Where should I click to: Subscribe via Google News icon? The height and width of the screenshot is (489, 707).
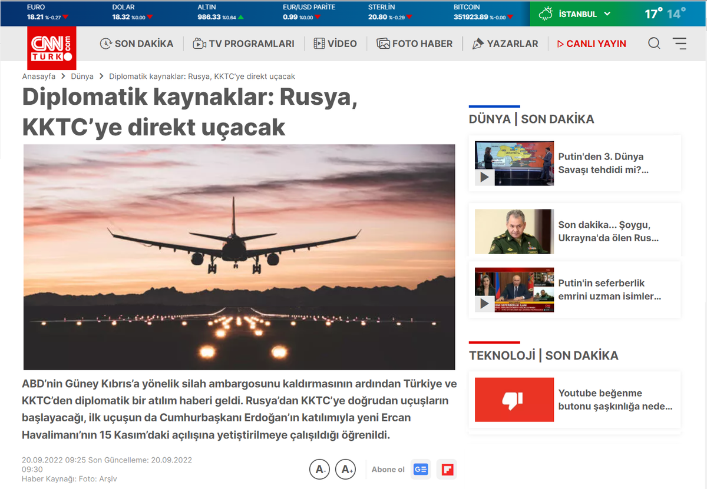[421, 469]
